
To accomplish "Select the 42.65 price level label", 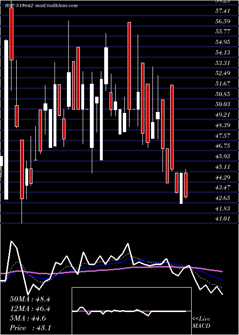I will [x=223, y=198].
